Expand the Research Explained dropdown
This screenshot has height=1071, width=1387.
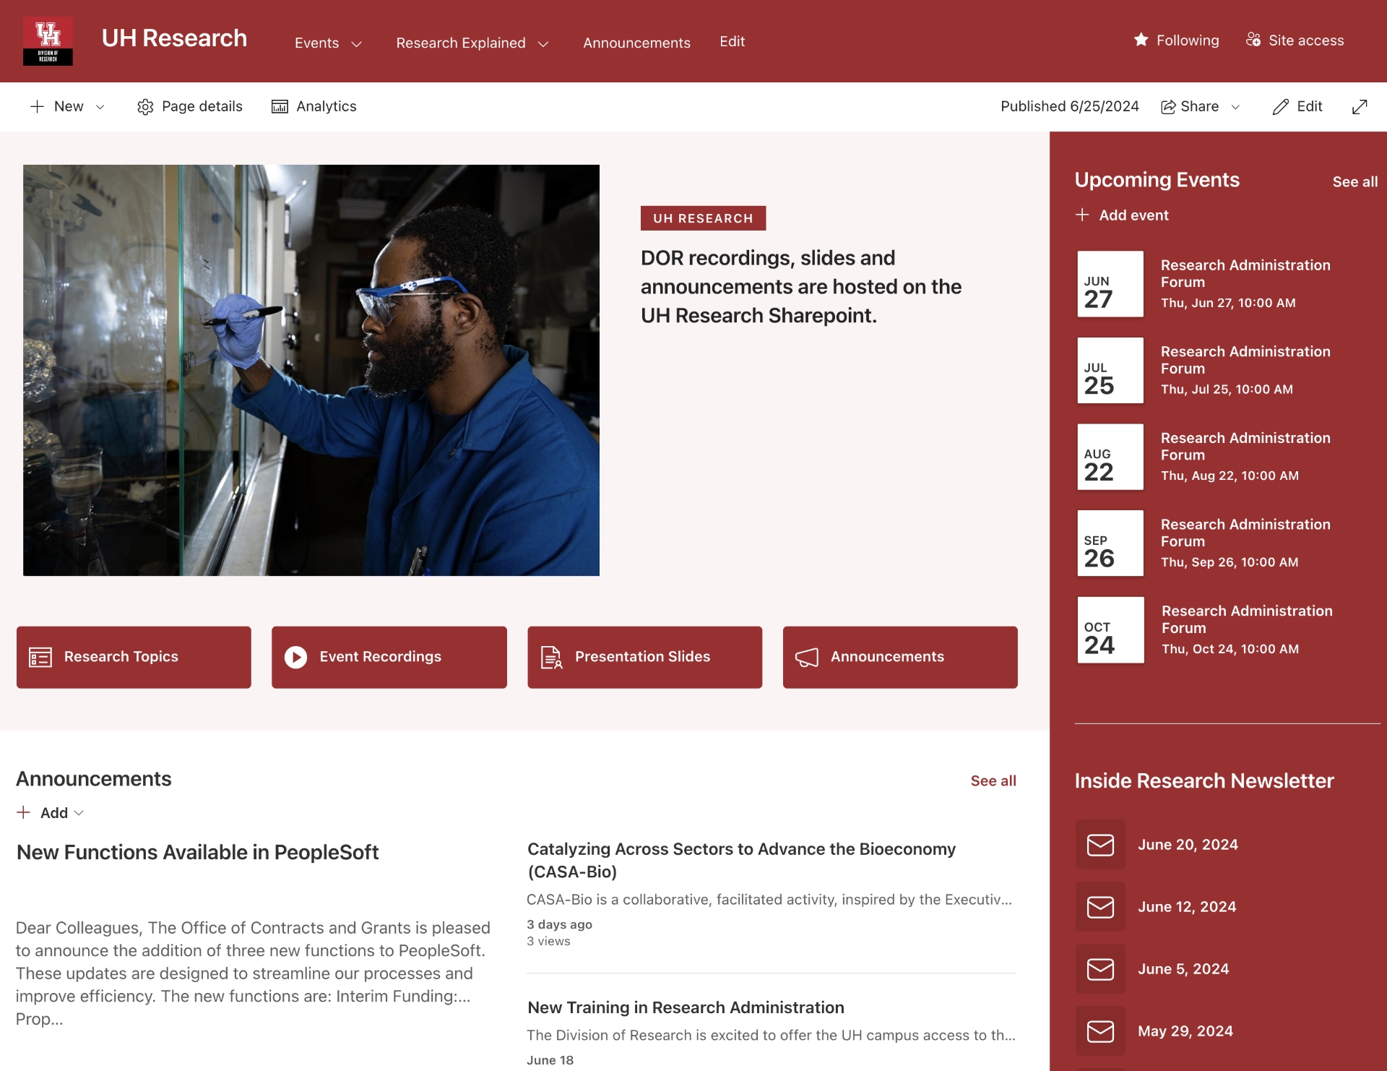[543, 43]
